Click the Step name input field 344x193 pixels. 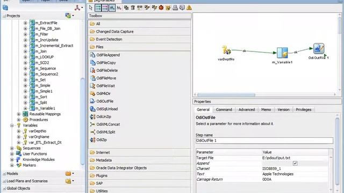[264, 140]
